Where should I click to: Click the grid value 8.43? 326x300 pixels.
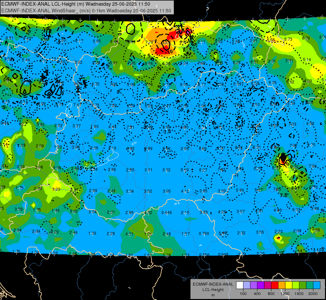tap(27, 39)
